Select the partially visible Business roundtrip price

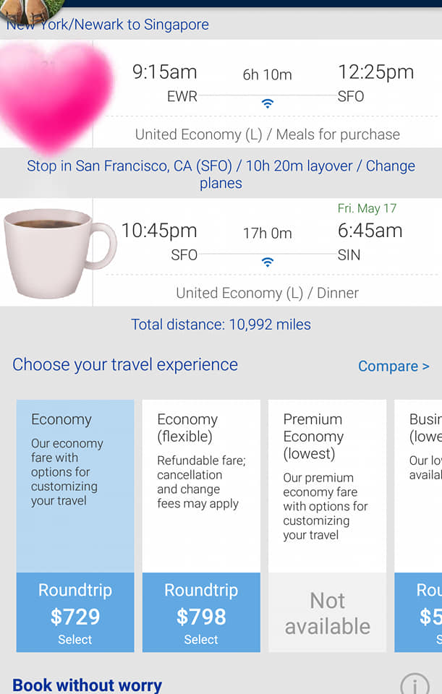pyautogui.click(x=420, y=612)
